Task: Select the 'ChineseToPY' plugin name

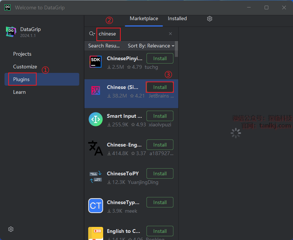Action: click(x=123, y=173)
